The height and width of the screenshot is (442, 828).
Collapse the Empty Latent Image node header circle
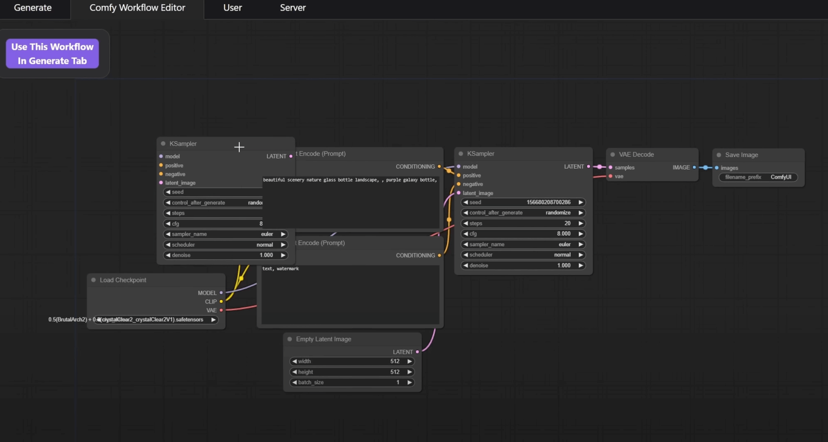coord(290,339)
